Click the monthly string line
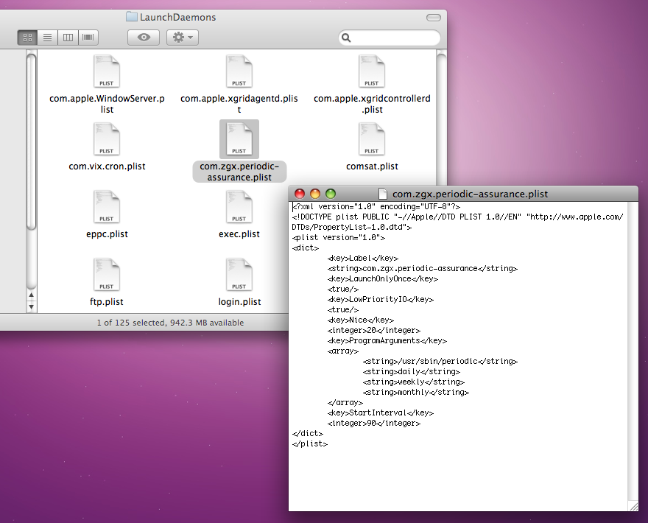This screenshot has width=648, height=523. click(416, 393)
